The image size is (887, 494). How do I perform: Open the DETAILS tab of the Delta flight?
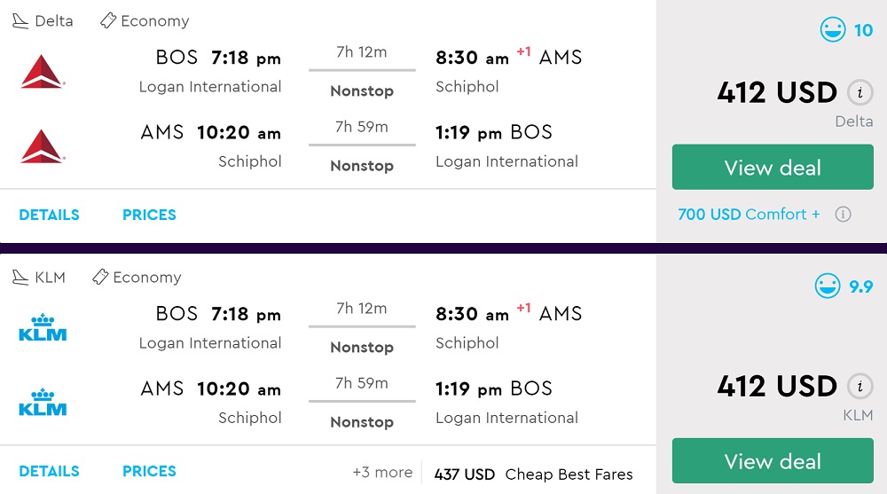coord(49,215)
